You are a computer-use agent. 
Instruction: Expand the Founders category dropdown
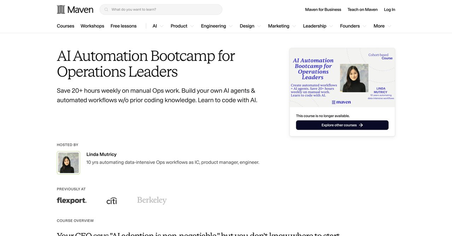coord(353,26)
